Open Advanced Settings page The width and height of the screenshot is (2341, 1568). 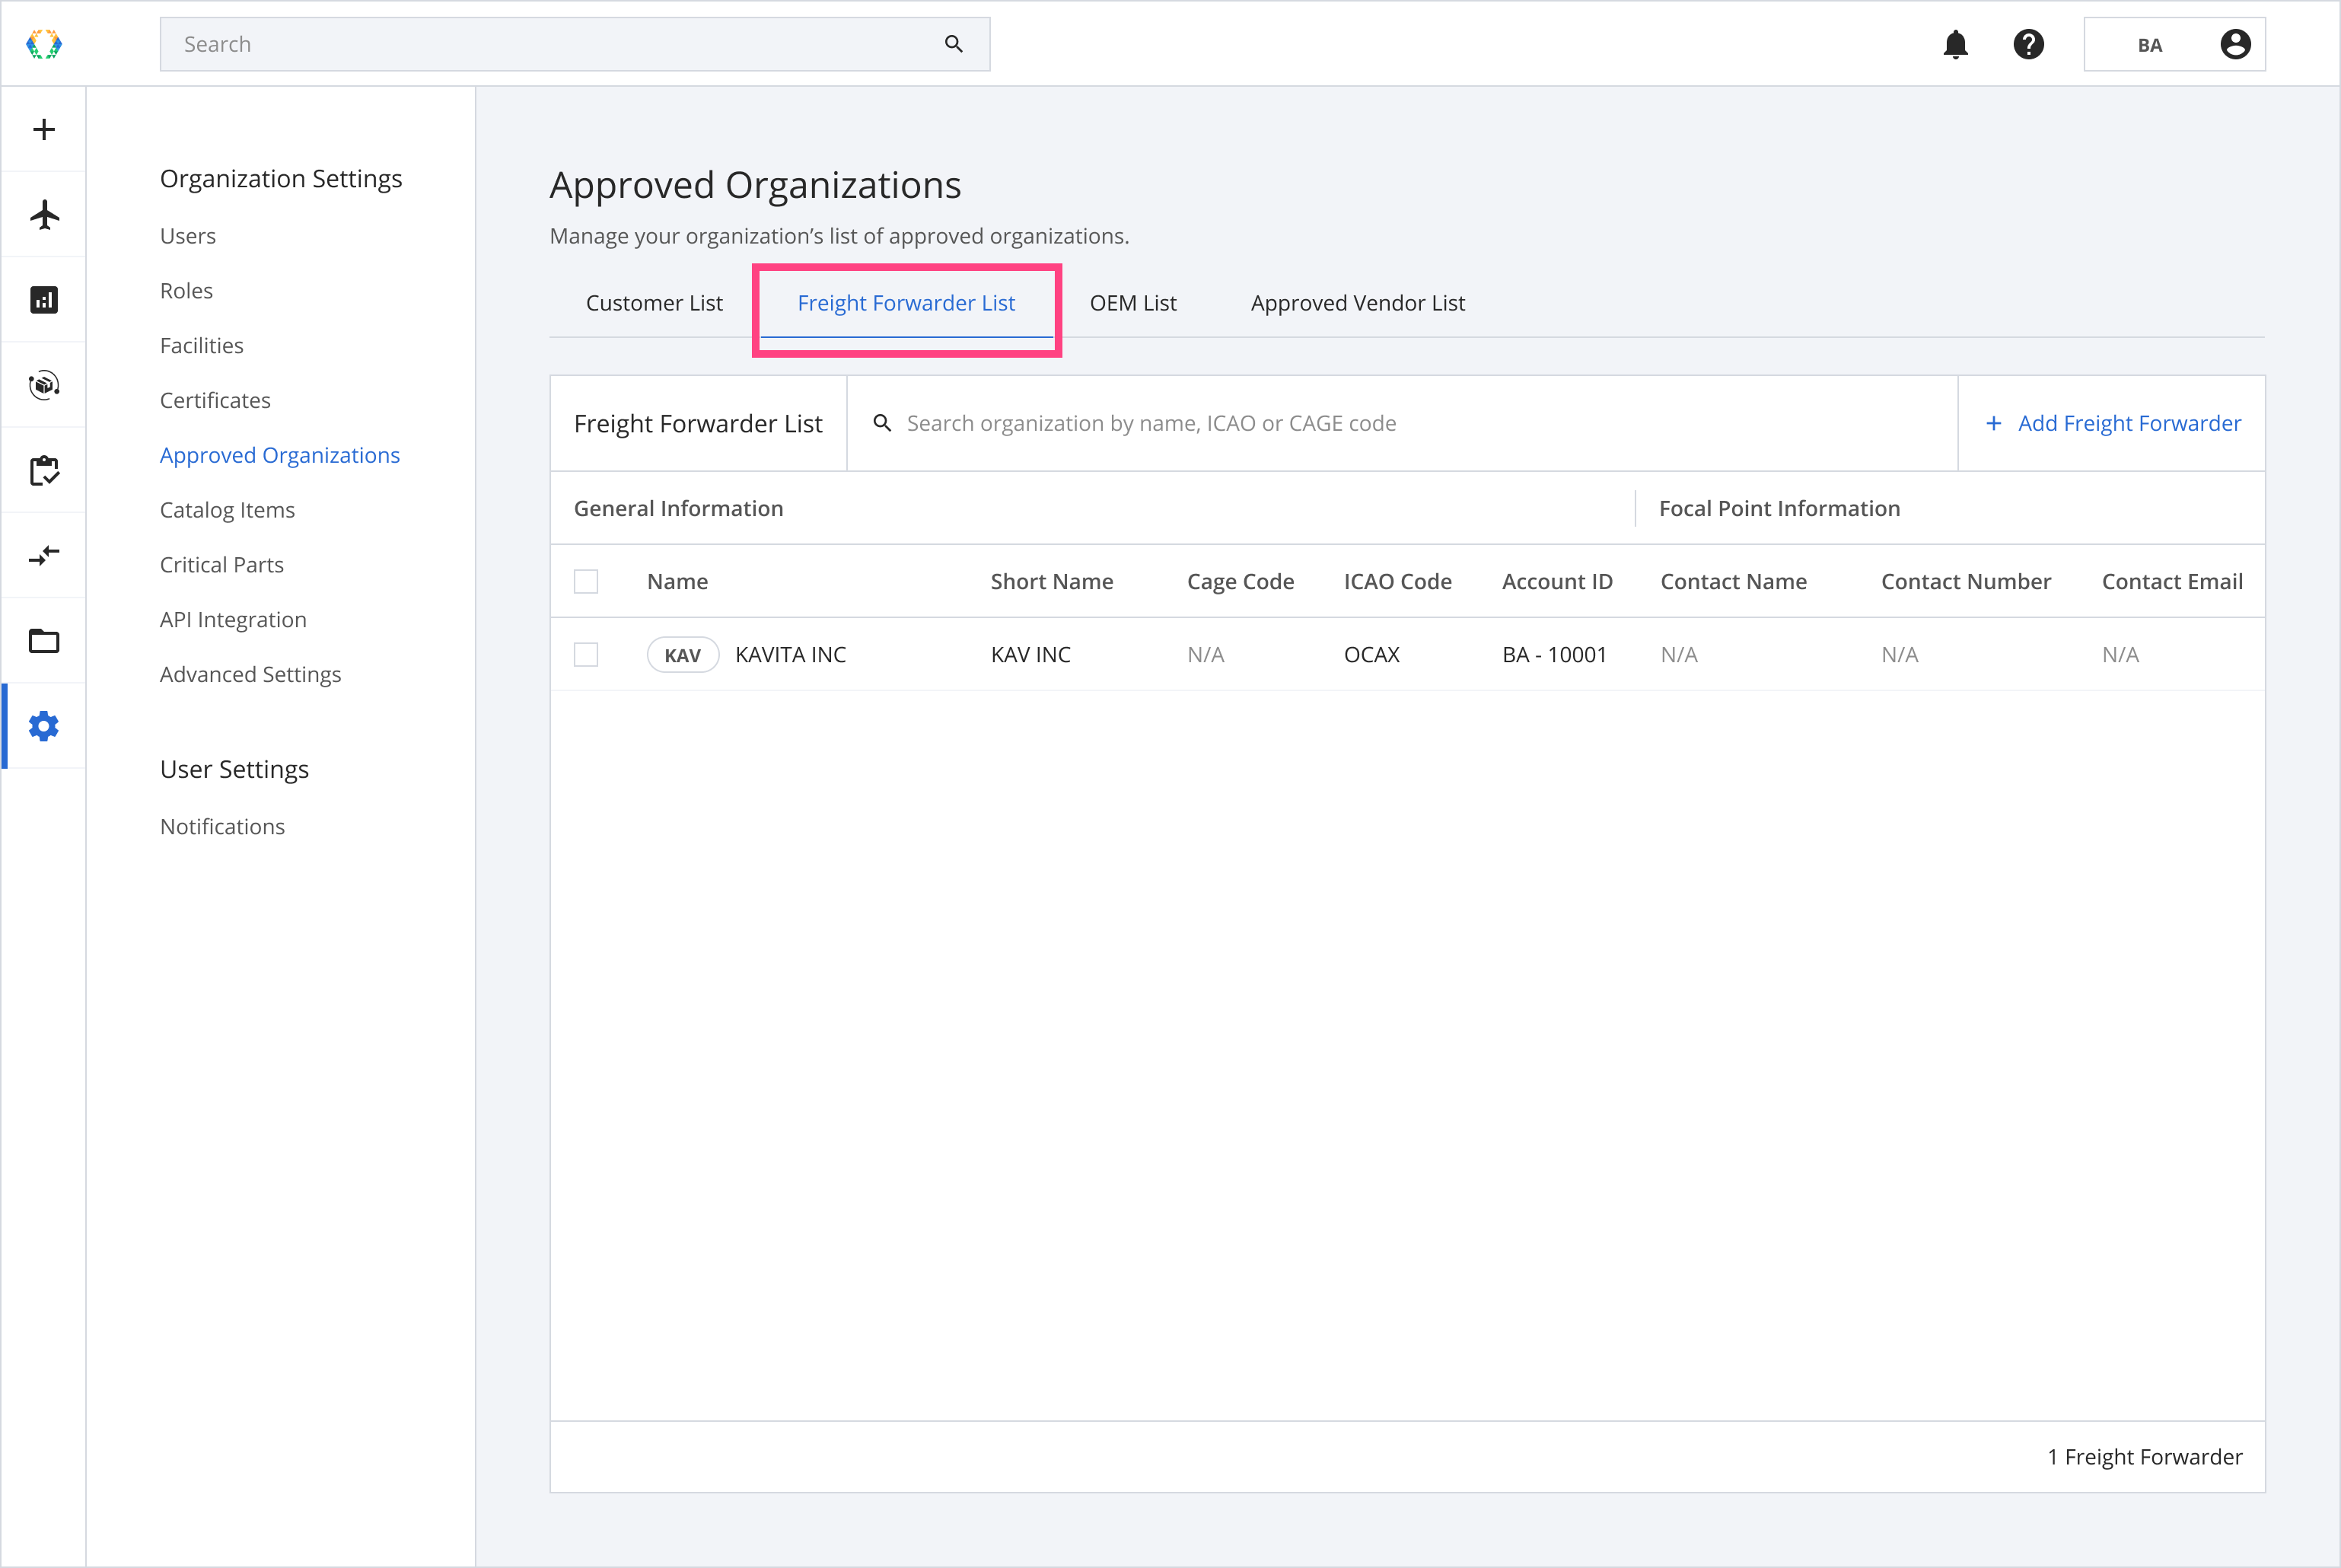pos(250,674)
